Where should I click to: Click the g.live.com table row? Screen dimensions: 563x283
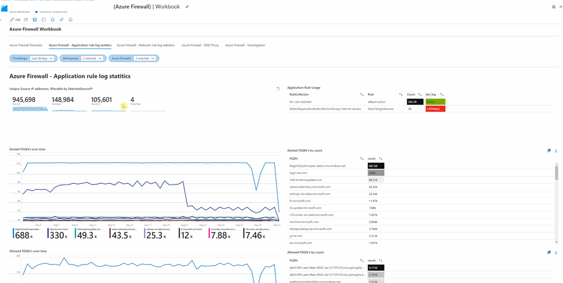coord(420,236)
